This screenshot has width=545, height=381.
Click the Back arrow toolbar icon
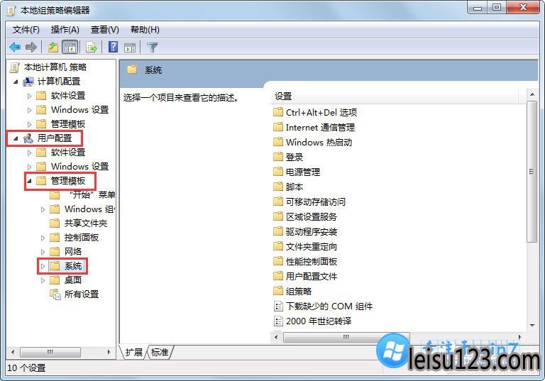pos(15,47)
